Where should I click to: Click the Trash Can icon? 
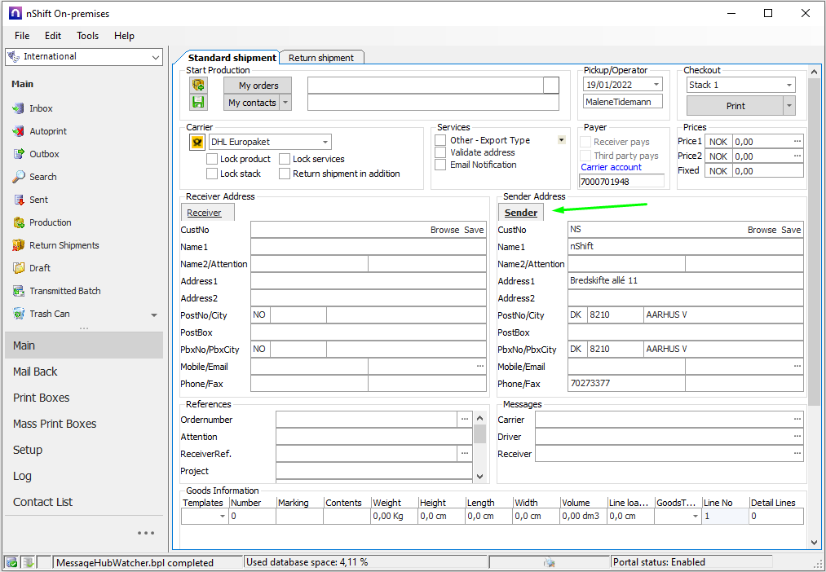19,314
